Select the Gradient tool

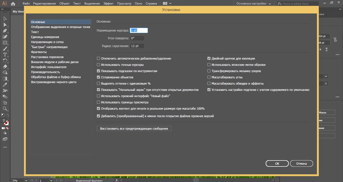[x=5, y=79]
